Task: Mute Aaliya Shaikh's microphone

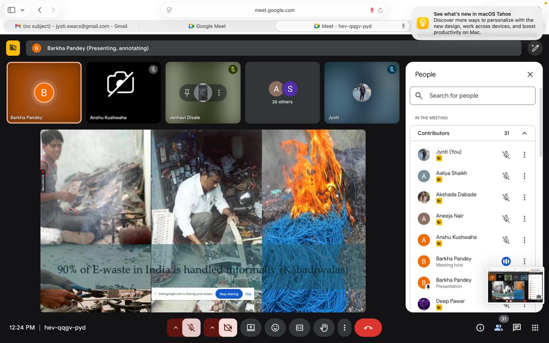Action: [x=506, y=176]
